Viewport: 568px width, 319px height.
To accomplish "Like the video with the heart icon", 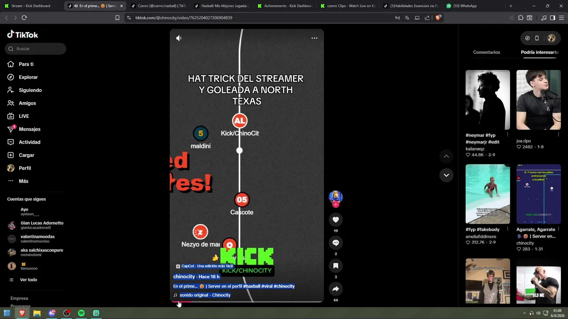I will 335,220.
